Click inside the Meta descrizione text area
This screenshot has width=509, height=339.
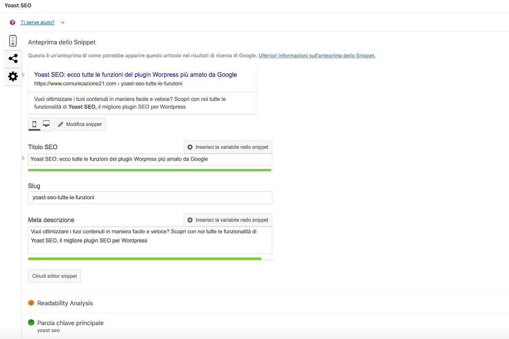click(x=150, y=240)
